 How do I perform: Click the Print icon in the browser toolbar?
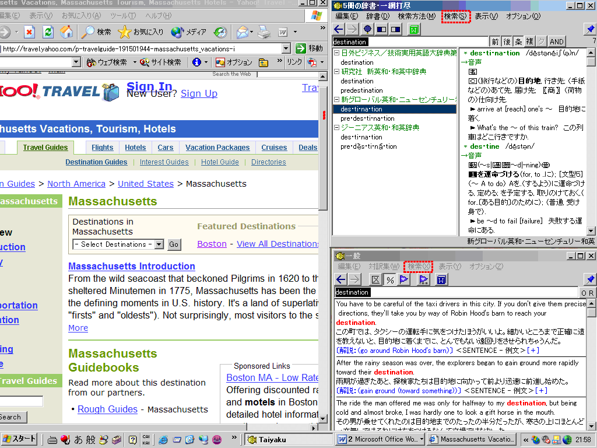coord(264,32)
